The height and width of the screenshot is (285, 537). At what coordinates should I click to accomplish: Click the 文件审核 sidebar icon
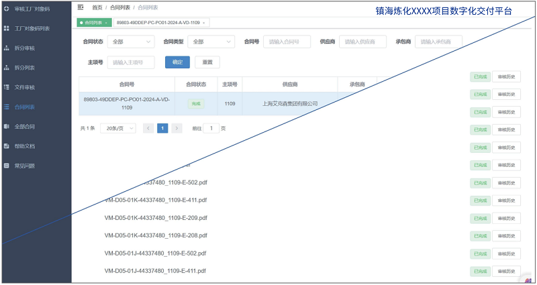7,87
